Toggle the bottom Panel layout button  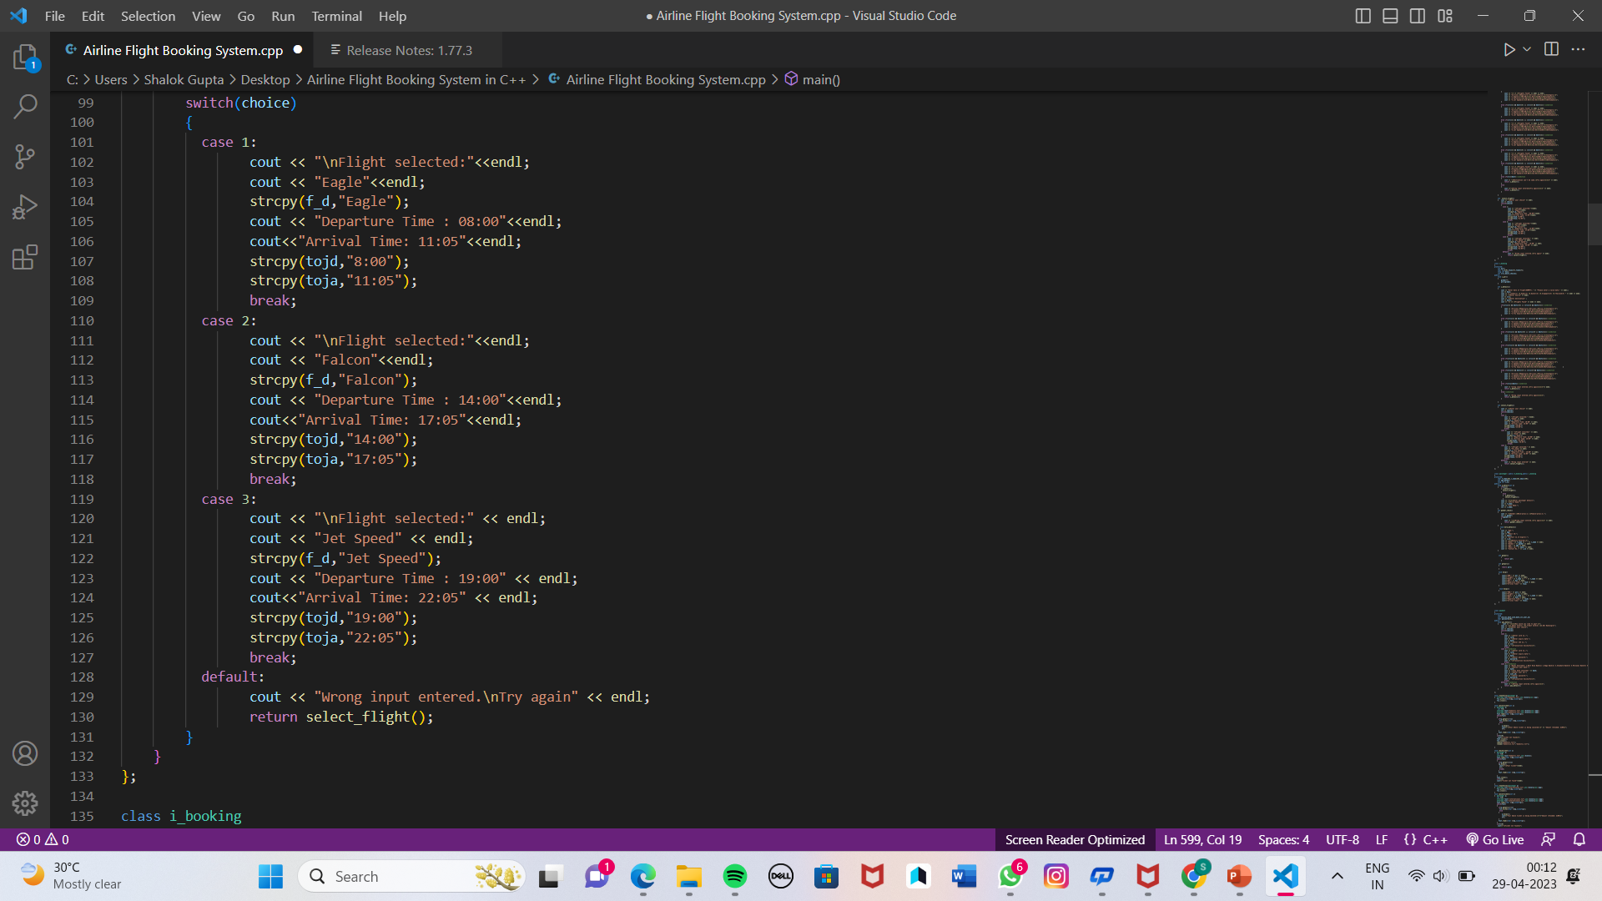tap(1390, 16)
